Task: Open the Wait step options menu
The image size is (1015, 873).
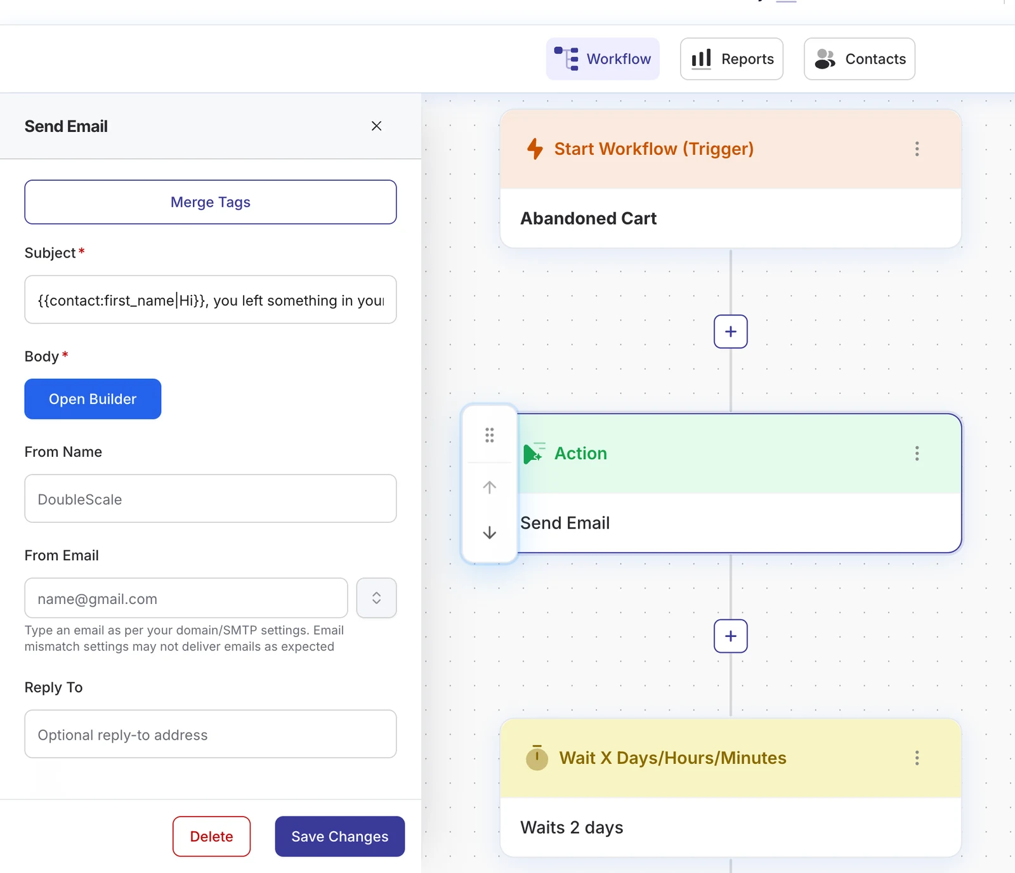Action: tap(917, 758)
